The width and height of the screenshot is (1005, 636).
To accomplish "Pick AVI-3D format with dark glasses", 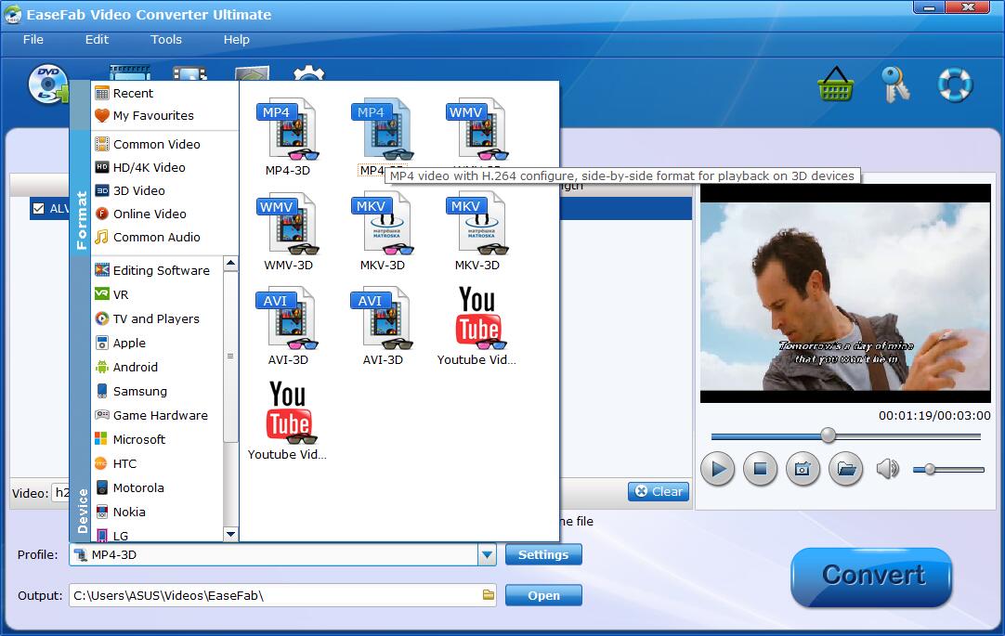I will point(383,327).
